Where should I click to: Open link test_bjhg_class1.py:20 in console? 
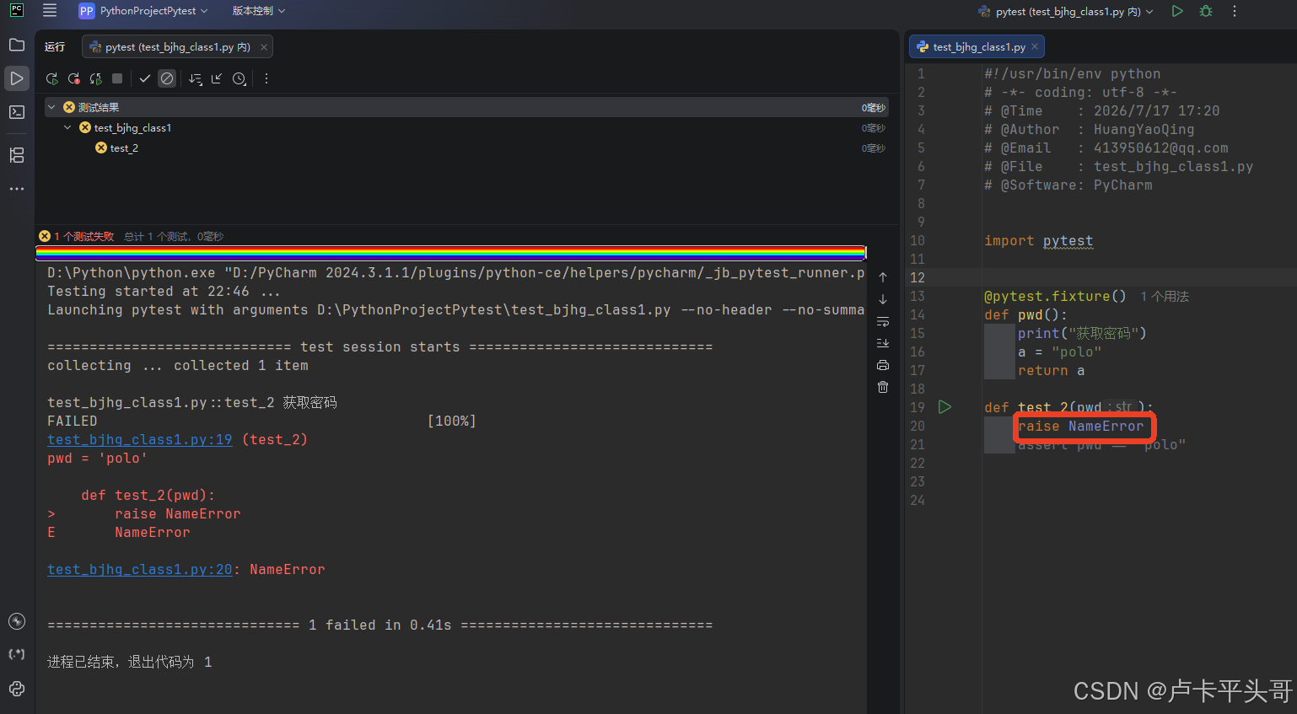pyautogui.click(x=140, y=570)
